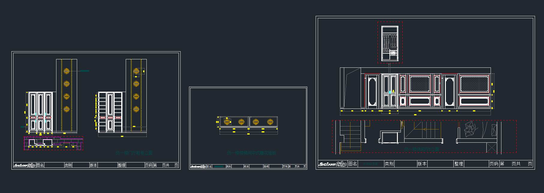
Task: Click the bottom medallion in the left sheet's second column
Action: click(x=136, y=109)
